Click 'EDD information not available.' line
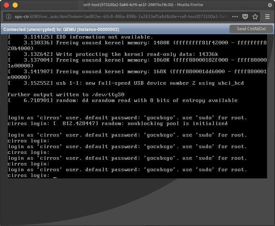 coord(81,37)
